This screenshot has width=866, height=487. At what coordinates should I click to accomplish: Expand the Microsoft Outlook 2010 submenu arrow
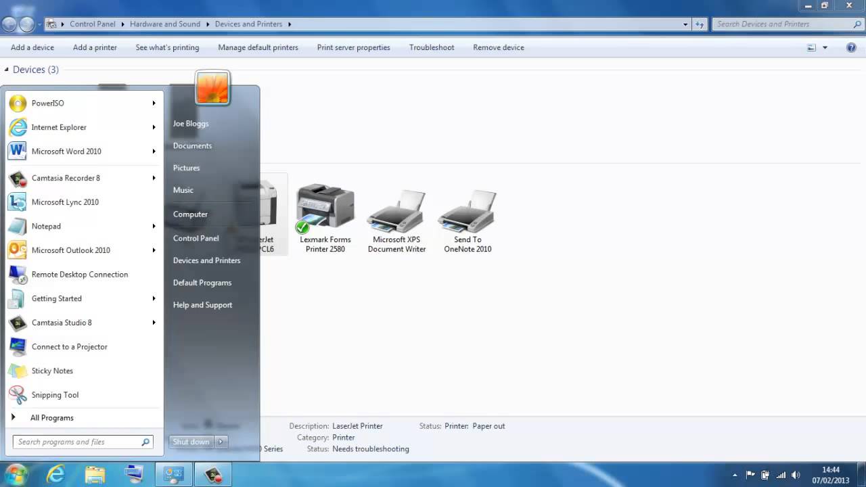(154, 250)
